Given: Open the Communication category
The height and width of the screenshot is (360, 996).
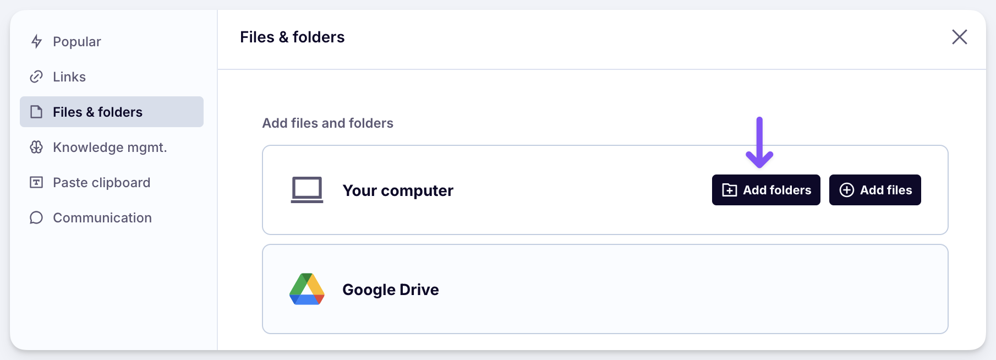Looking at the screenshot, I should click(102, 217).
